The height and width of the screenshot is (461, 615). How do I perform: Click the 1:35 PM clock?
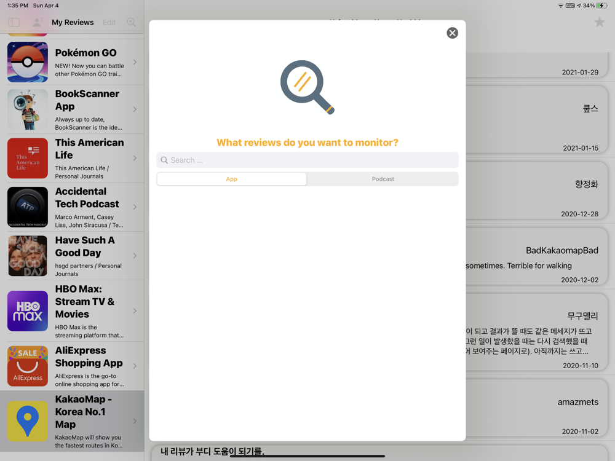coord(18,6)
